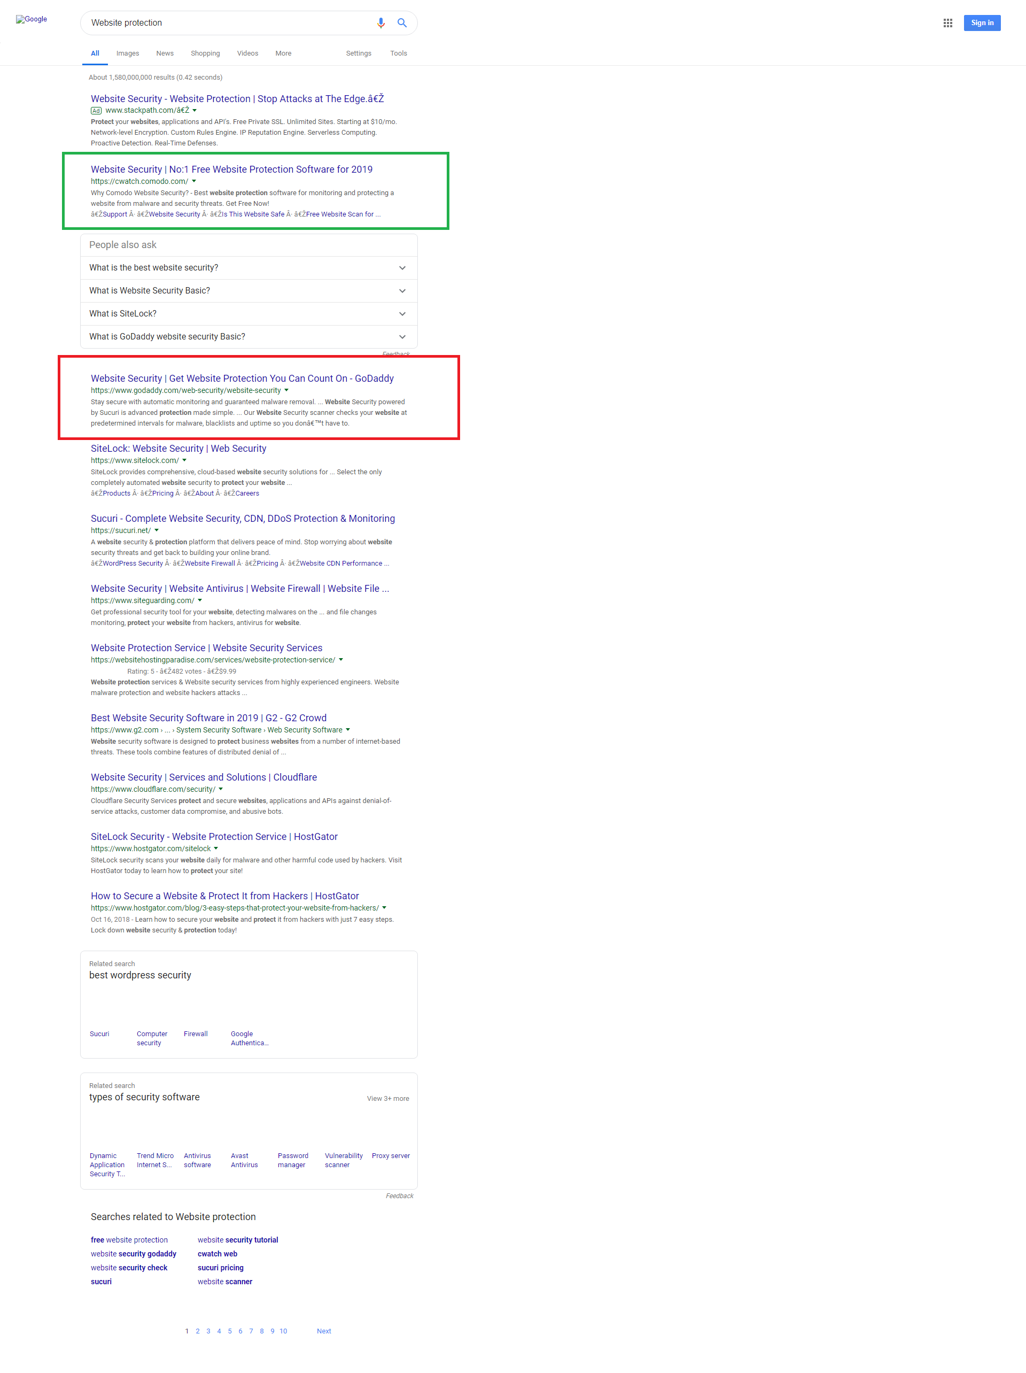Select 'Trend Micro Internet S...' related item
The image size is (1026, 1373).
[x=155, y=1161]
